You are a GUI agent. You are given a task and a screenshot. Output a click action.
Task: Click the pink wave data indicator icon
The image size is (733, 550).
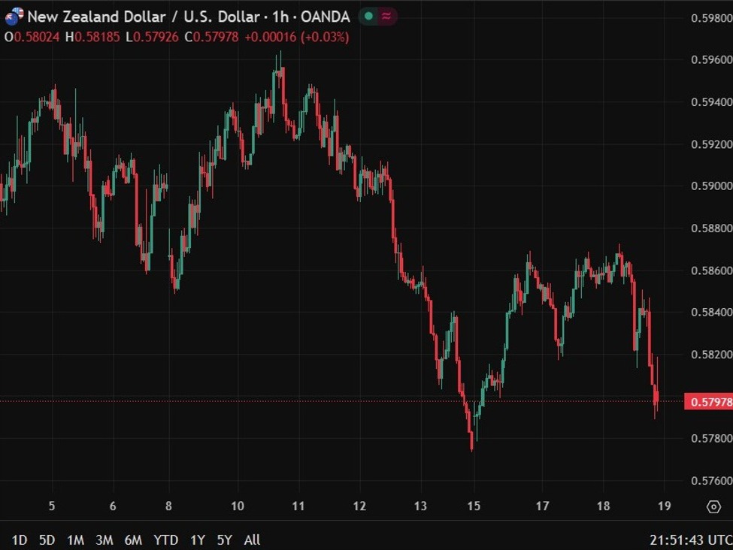point(386,16)
